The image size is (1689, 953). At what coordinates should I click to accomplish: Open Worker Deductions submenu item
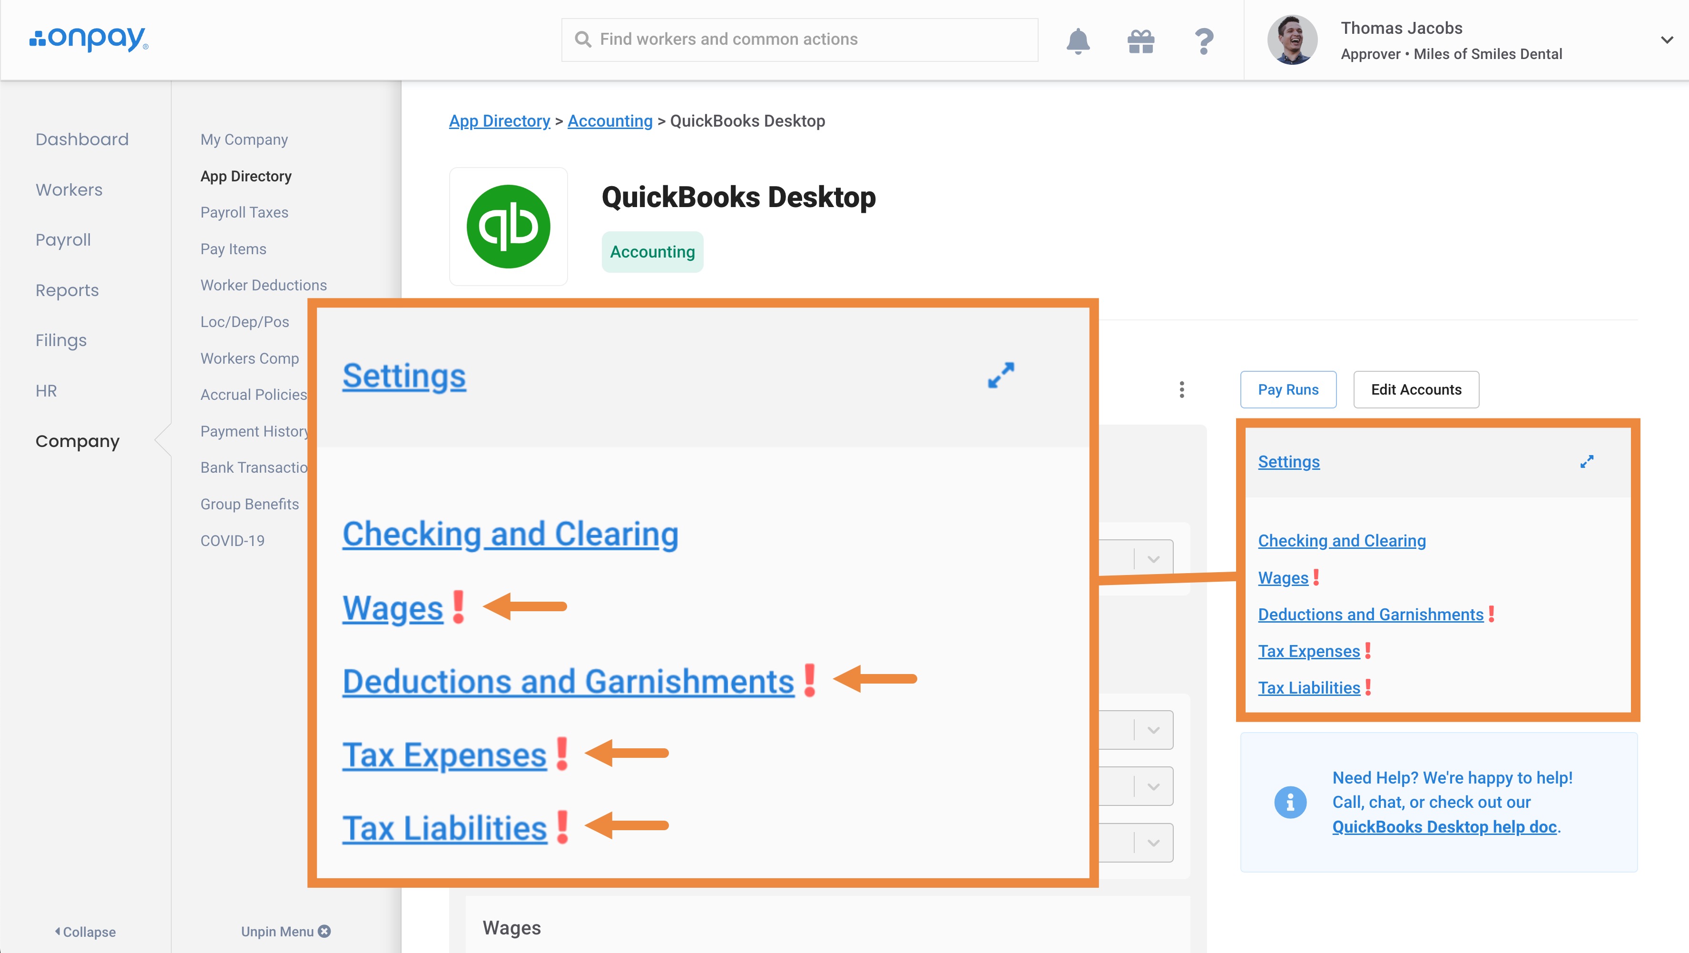[264, 285]
